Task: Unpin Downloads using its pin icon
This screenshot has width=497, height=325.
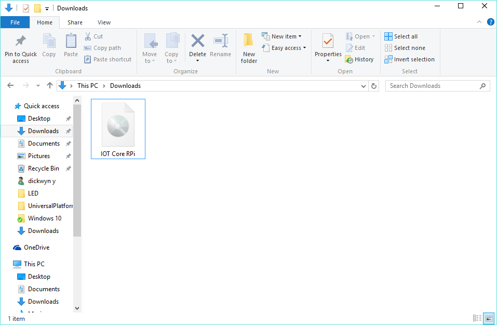Action: [68, 131]
